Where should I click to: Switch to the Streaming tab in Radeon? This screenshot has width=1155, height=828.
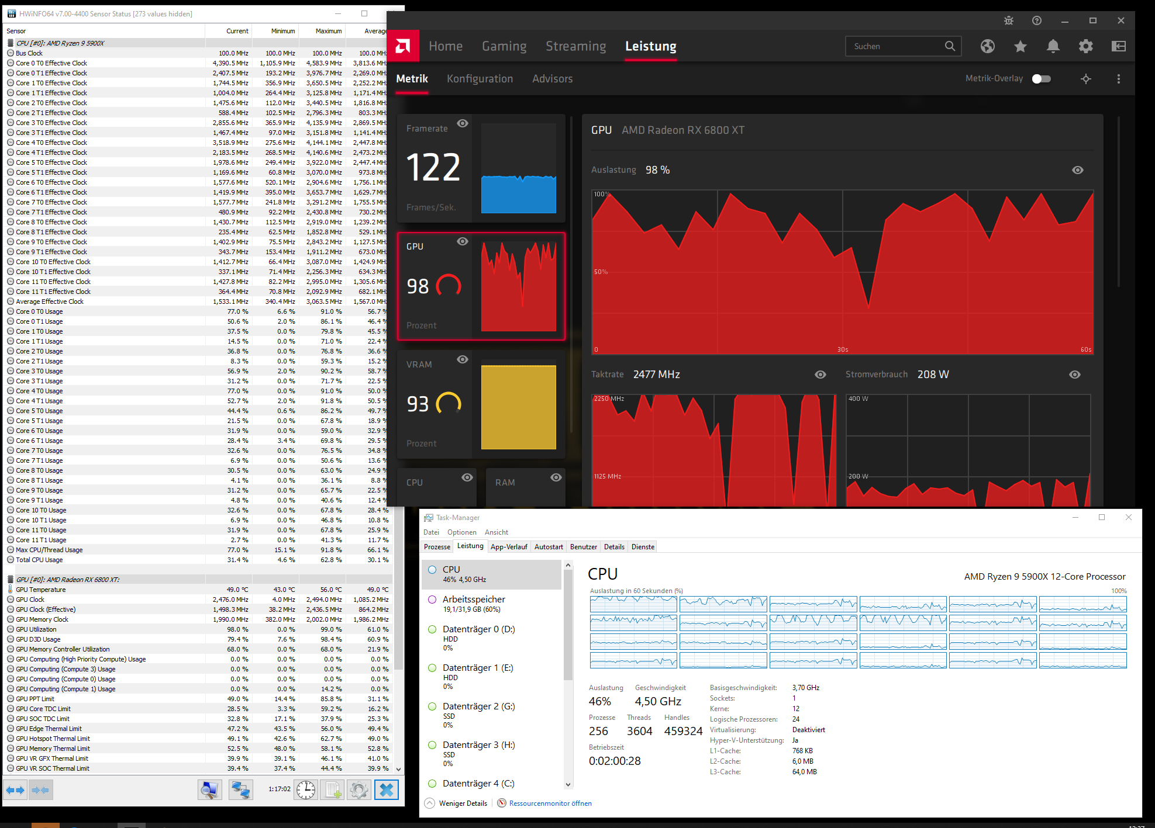coord(575,46)
